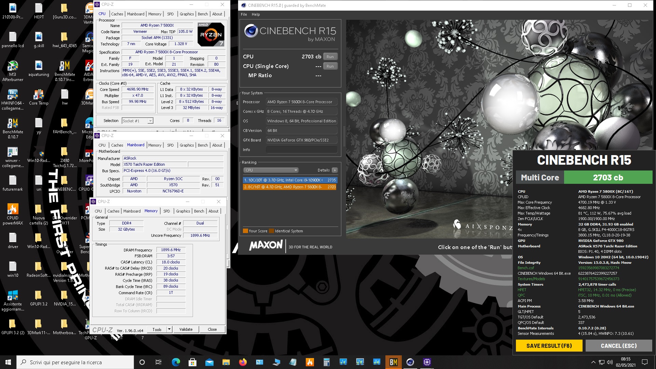Launch BenchMate 0.10.7 desktop shortcut

coord(13,128)
